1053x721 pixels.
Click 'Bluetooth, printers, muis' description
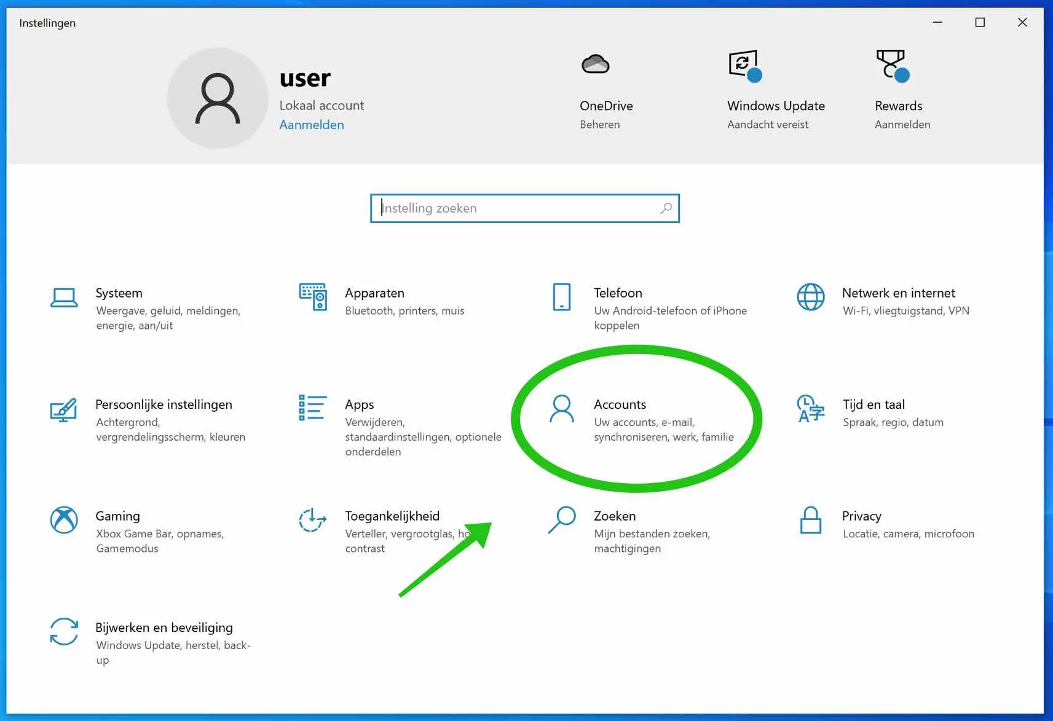[x=404, y=311]
